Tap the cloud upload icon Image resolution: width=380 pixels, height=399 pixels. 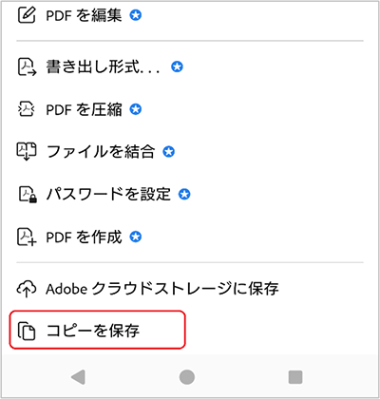coord(27,289)
